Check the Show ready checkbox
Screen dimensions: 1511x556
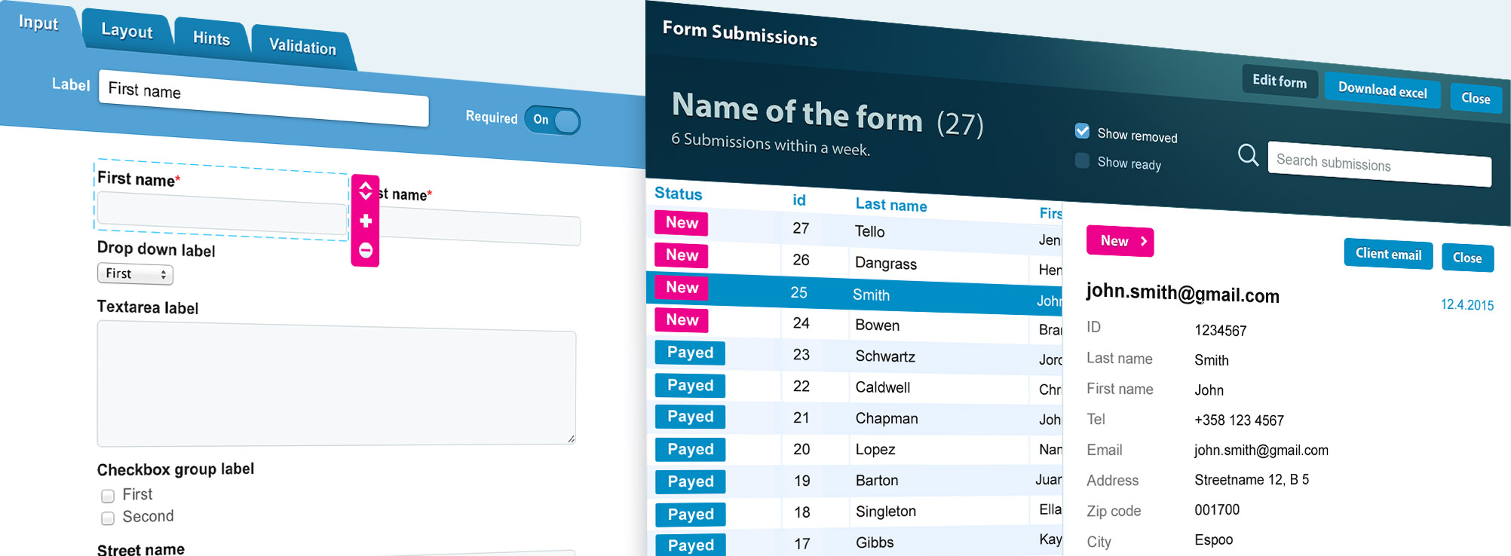coord(1082,160)
